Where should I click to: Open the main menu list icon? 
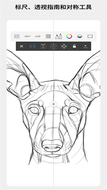pos(17,36)
